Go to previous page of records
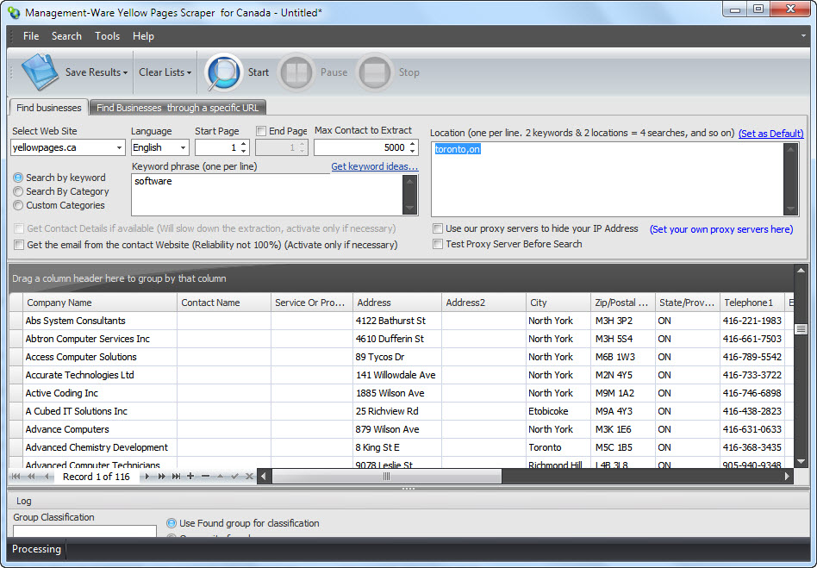The image size is (817, 568). [x=32, y=477]
